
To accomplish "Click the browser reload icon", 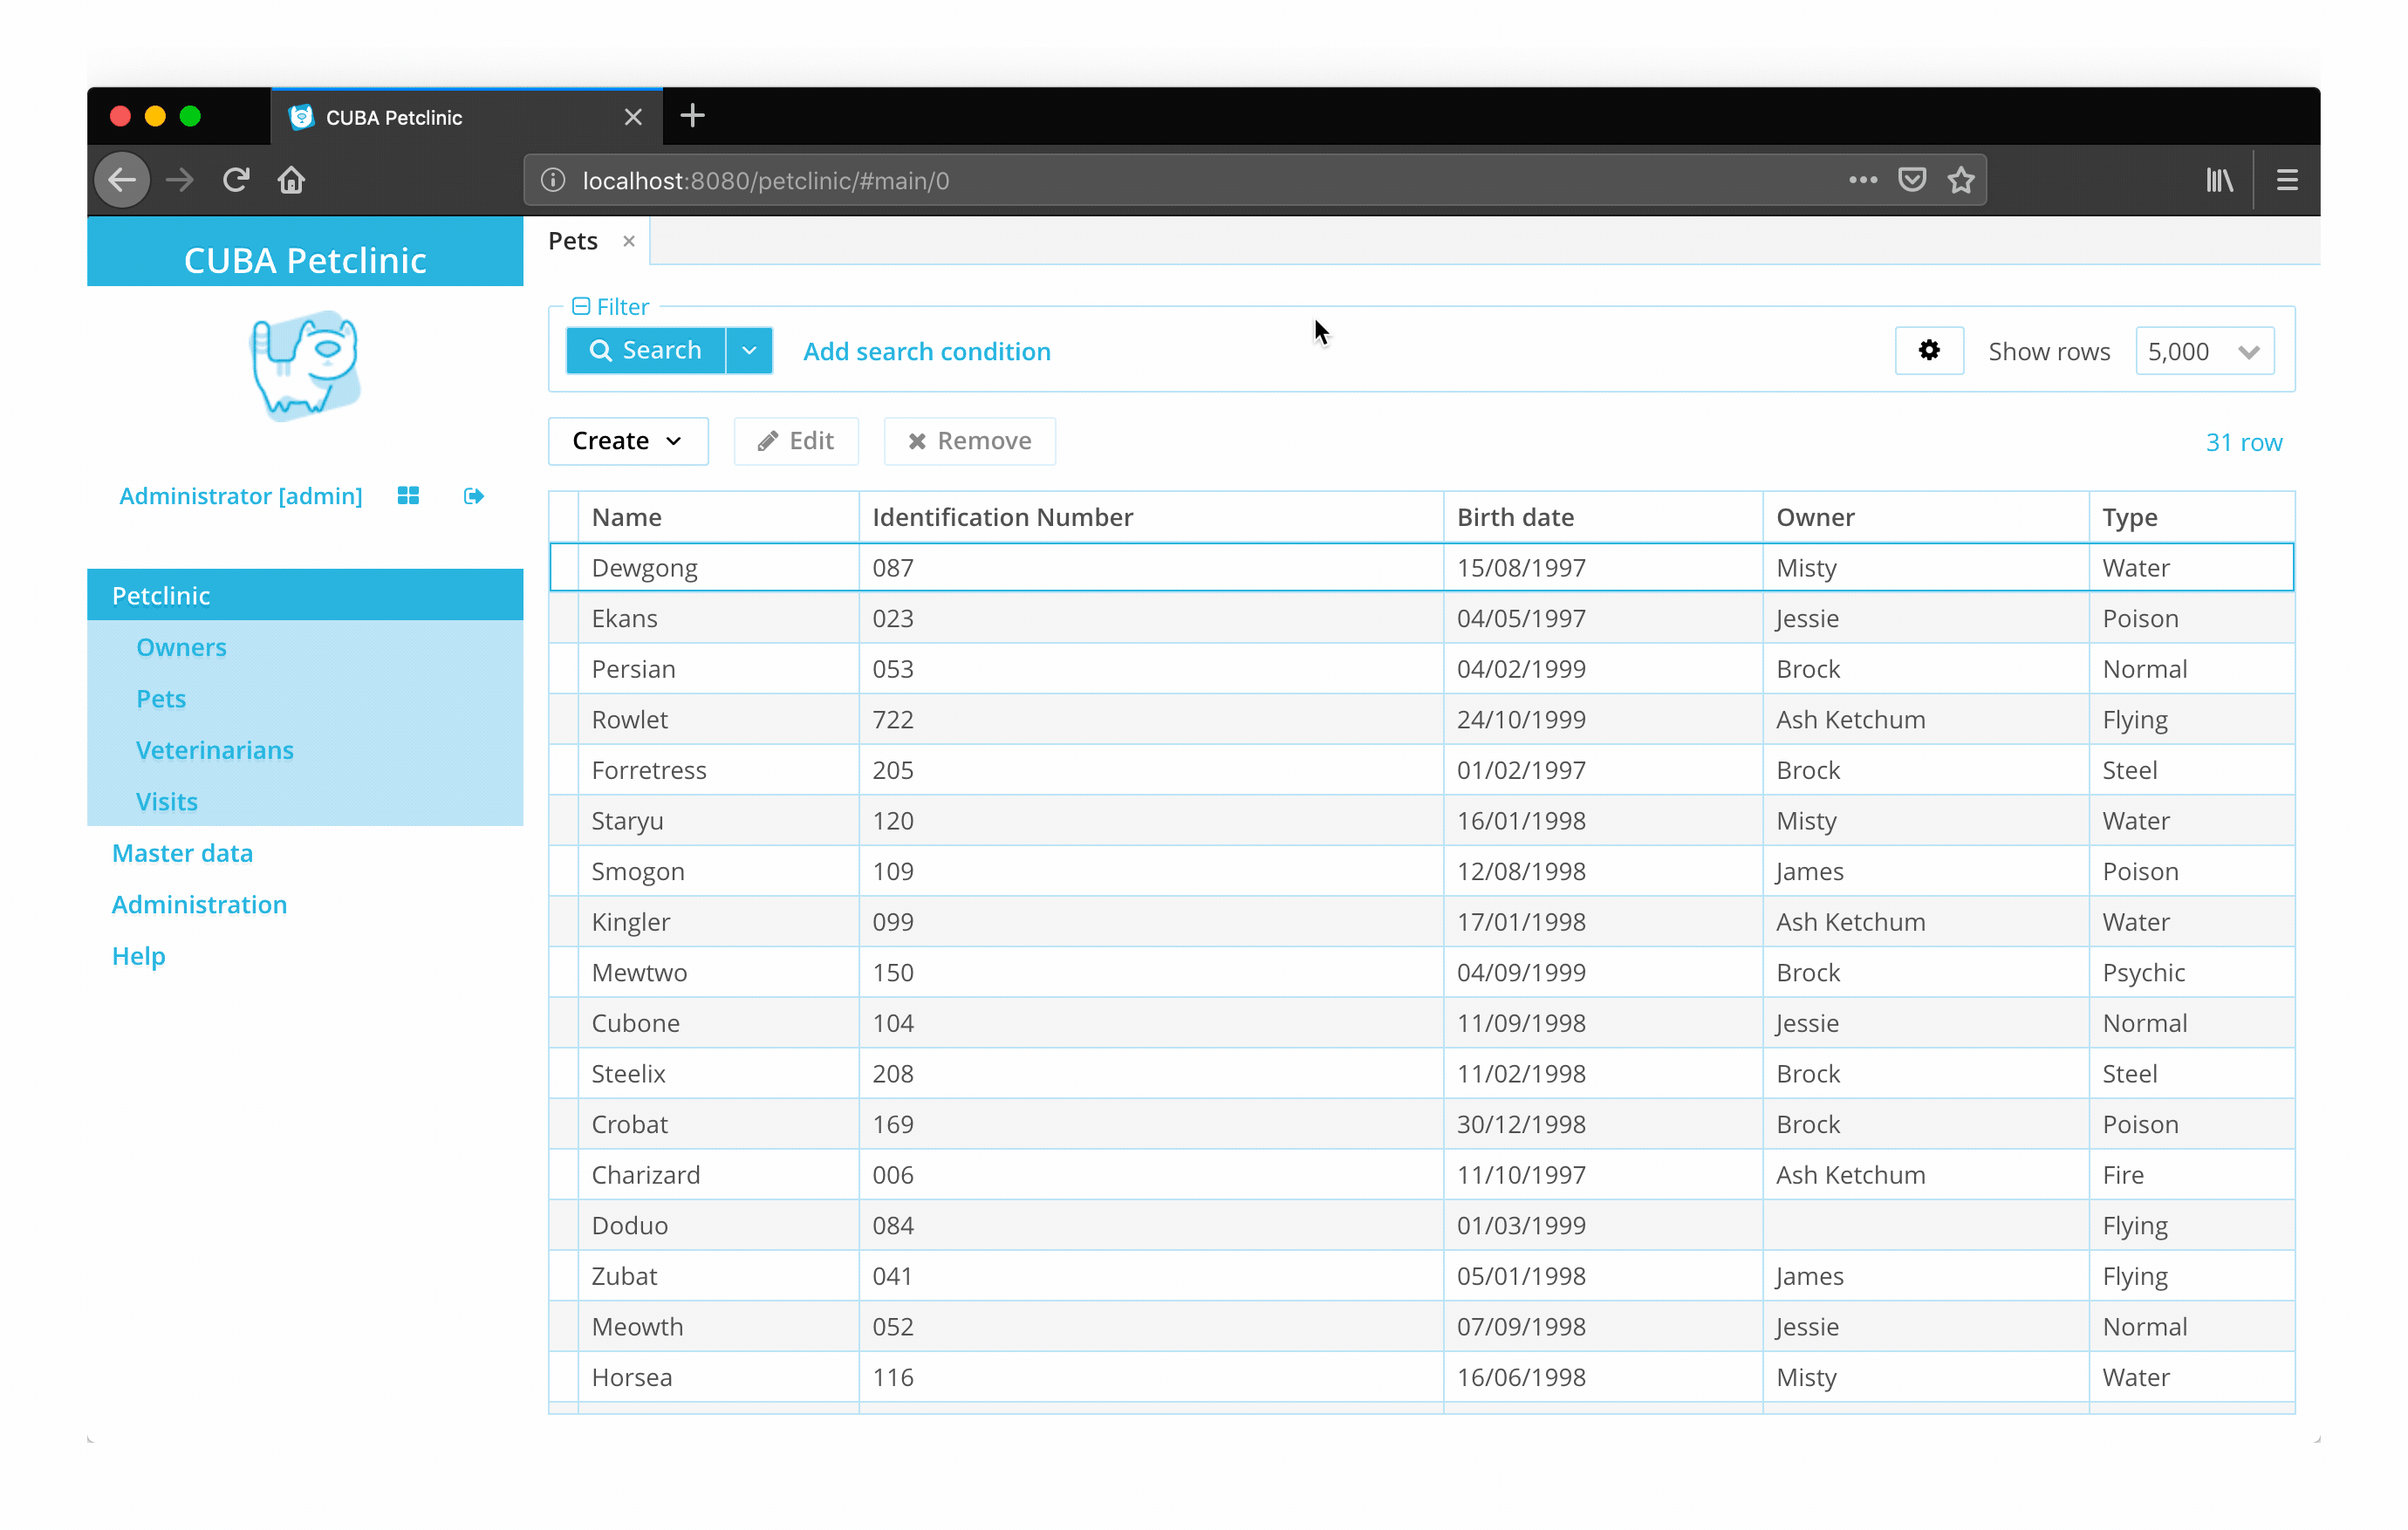I will tap(236, 180).
